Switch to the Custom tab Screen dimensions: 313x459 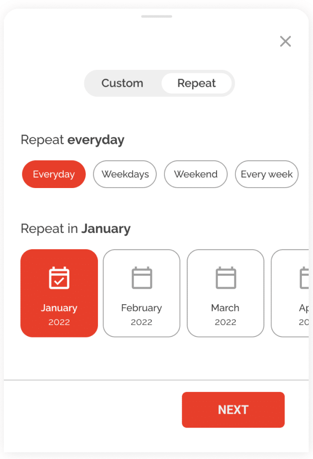point(122,83)
